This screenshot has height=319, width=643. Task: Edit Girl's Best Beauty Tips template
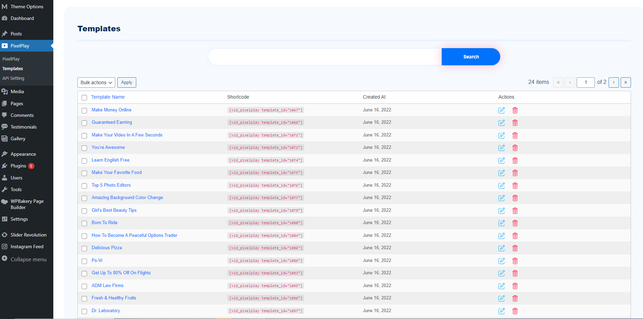click(502, 211)
